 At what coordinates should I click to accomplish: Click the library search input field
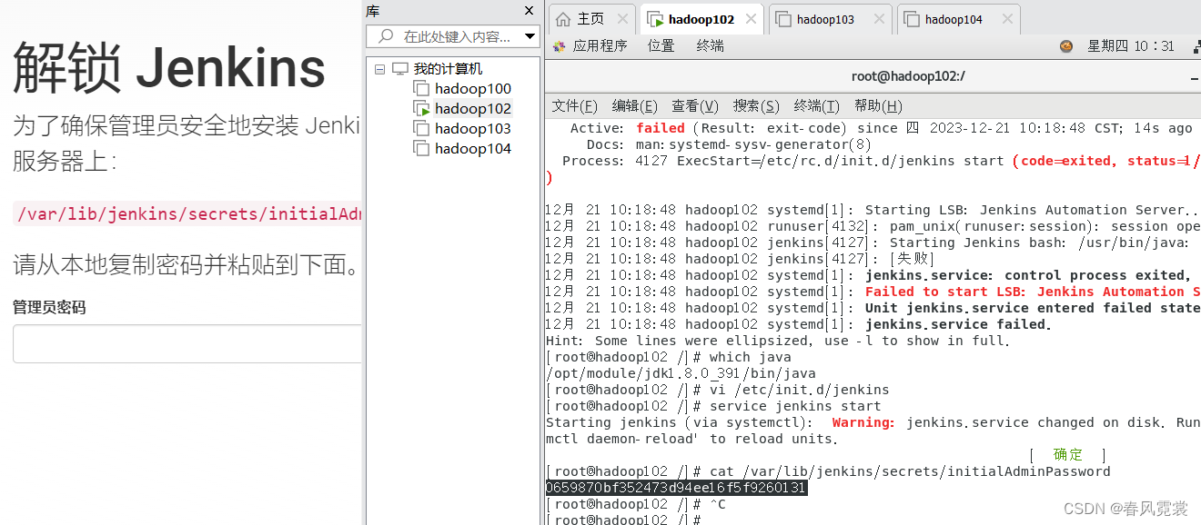pos(453,36)
